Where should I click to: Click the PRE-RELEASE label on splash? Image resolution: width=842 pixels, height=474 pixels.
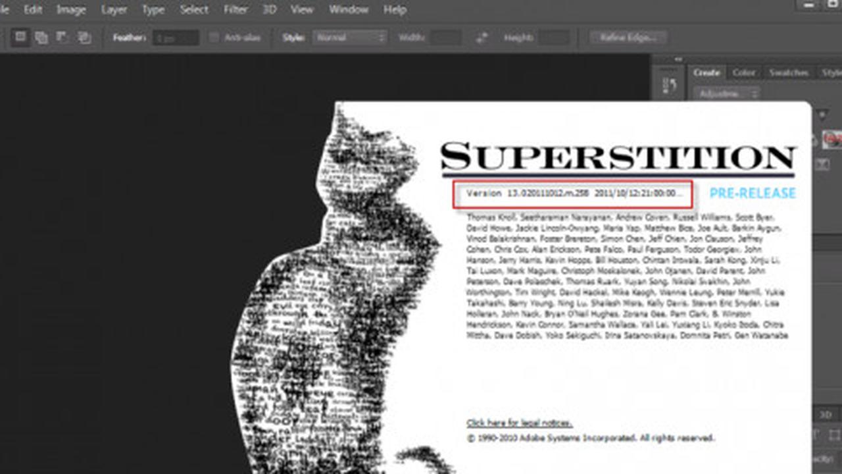click(753, 194)
